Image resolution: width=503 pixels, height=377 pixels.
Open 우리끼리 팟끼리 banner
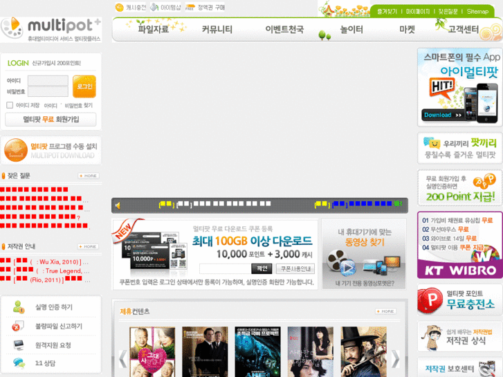(x=459, y=148)
